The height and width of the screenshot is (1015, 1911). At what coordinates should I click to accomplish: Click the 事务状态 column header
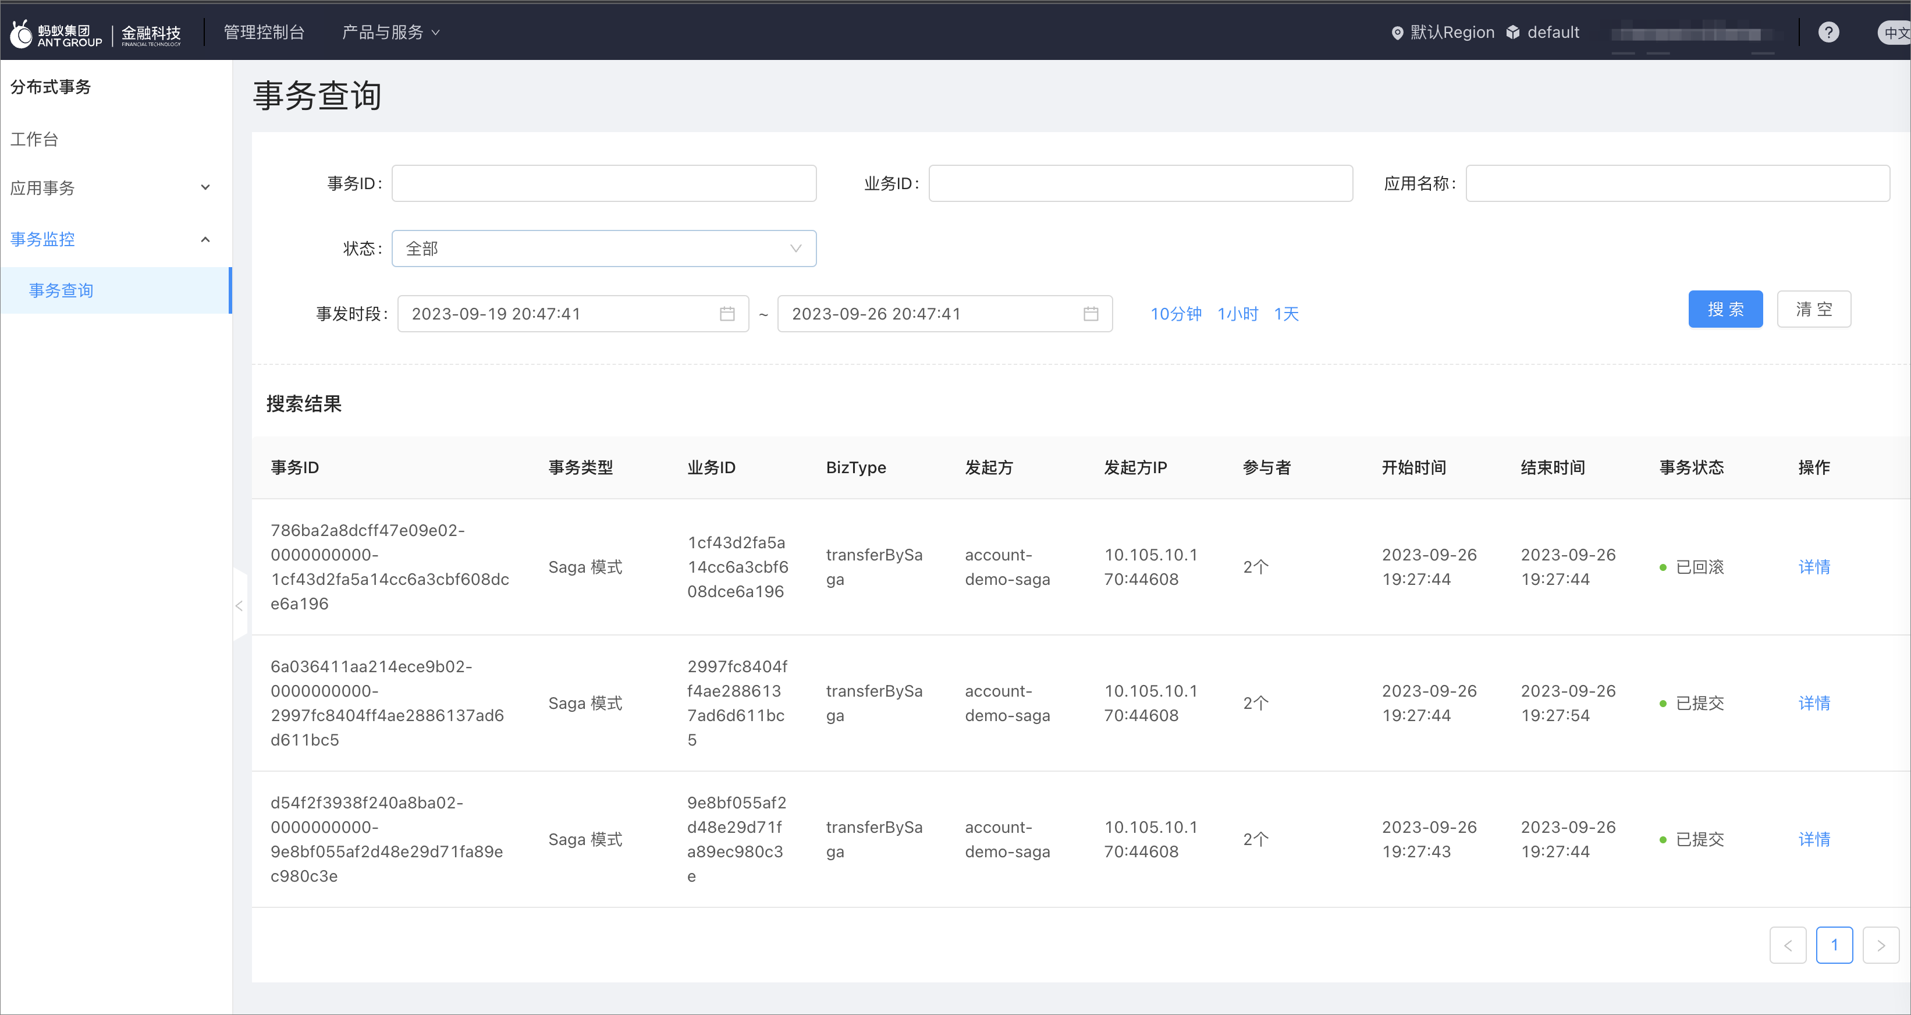point(1692,467)
